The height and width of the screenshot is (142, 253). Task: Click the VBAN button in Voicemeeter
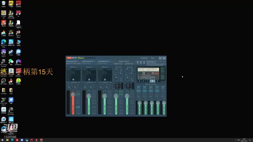click(144, 58)
